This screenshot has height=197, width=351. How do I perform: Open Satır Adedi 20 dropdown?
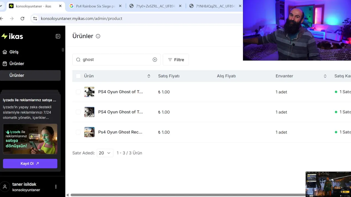pos(105,153)
